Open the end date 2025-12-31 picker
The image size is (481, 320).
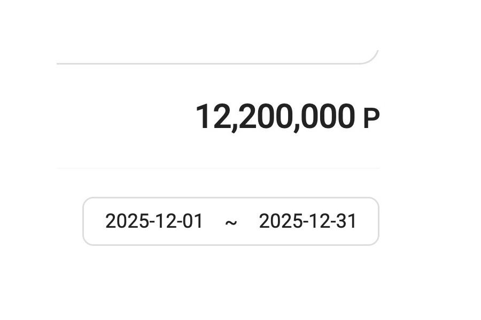coord(307,221)
